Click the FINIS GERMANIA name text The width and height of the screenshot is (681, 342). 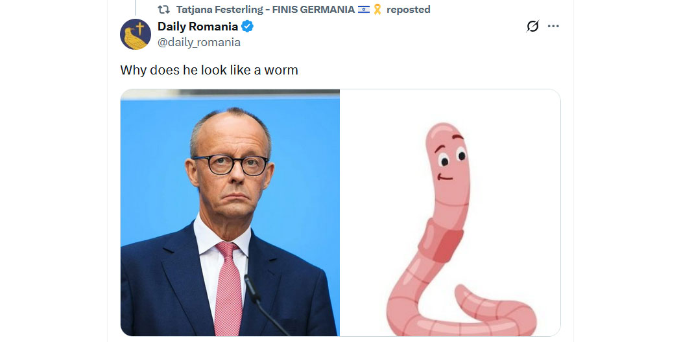click(313, 9)
